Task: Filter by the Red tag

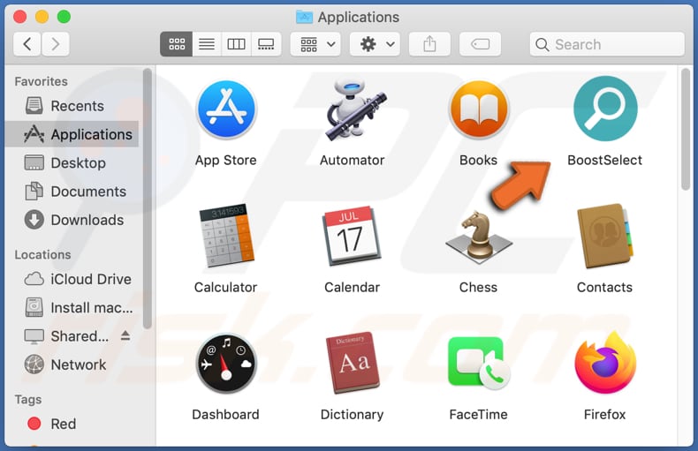Action: pyautogui.click(x=72, y=424)
